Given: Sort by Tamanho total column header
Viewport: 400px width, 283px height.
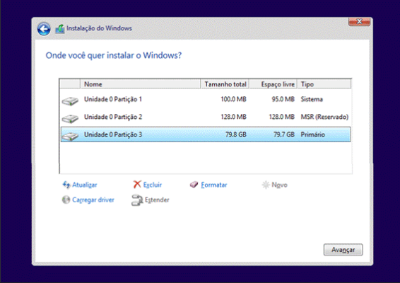Looking at the screenshot, I should tap(225, 84).
